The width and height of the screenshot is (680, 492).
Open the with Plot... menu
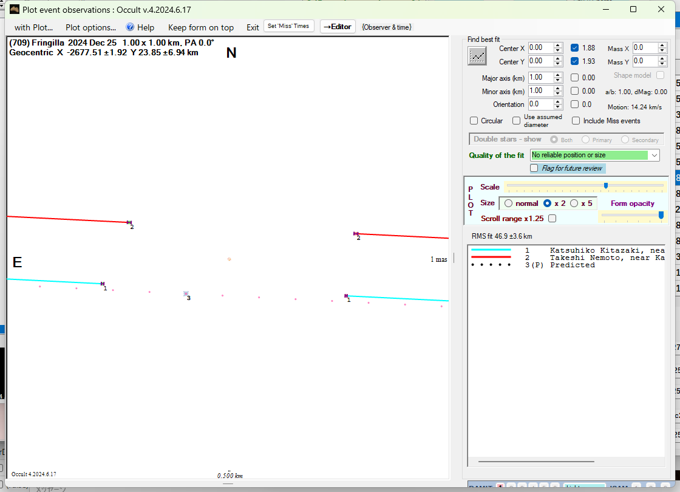point(33,27)
